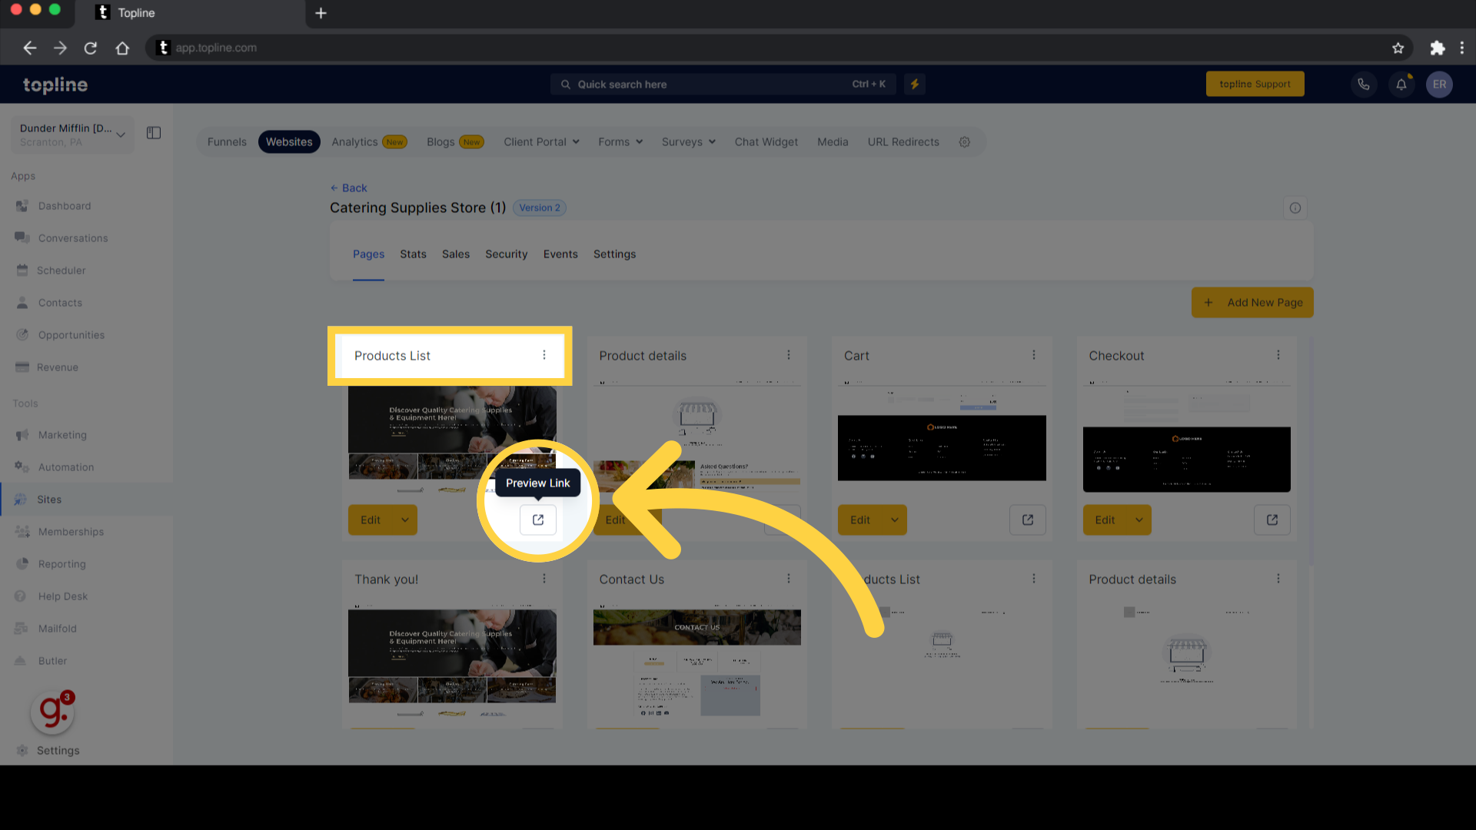Open the Blogs tab
The image size is (1476, 830).
[440, 142]
